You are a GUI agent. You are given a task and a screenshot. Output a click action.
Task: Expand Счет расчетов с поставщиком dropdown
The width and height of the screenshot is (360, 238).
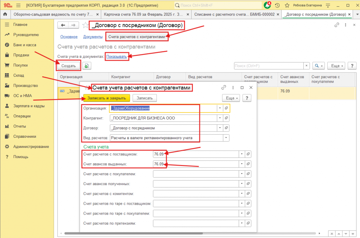pyautogui.click(x=242, y=154)
